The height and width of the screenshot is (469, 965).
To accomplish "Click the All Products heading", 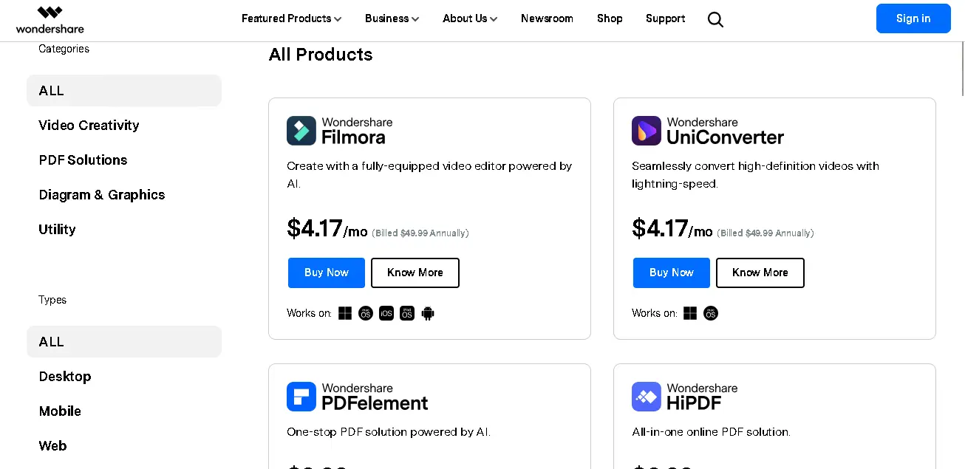I will coord(321,55).
